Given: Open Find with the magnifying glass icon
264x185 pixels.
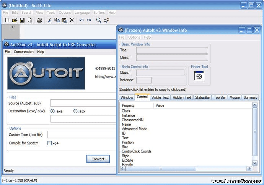Looking at the screenshot, I should coord(99,20).
